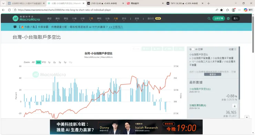Click the 中美科技新冷戰 ad banner
255x135 pixels.
[126, 127]
